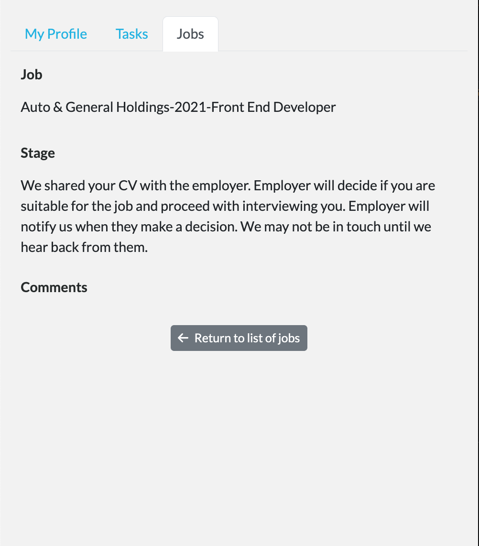The width and height of the screenshot is (479, 546).
Task: Click the highlighted Jobs tab label
Action: tap(190, 33)
